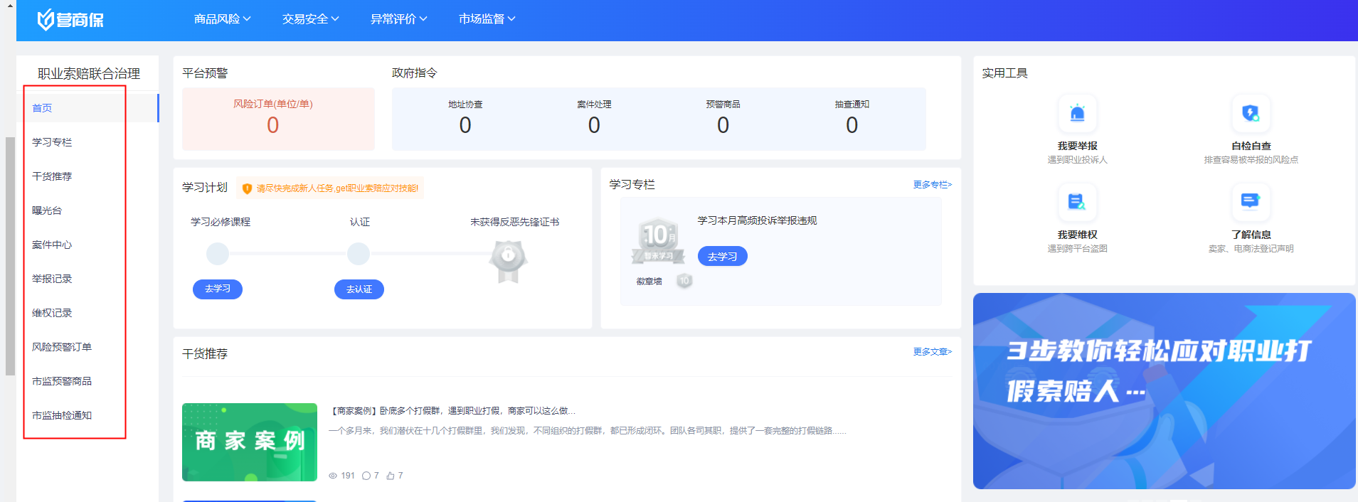Expand the 市场监督 dropdown menu
Viewport: 1358px width, 502px height.
(x=487, y=19)
